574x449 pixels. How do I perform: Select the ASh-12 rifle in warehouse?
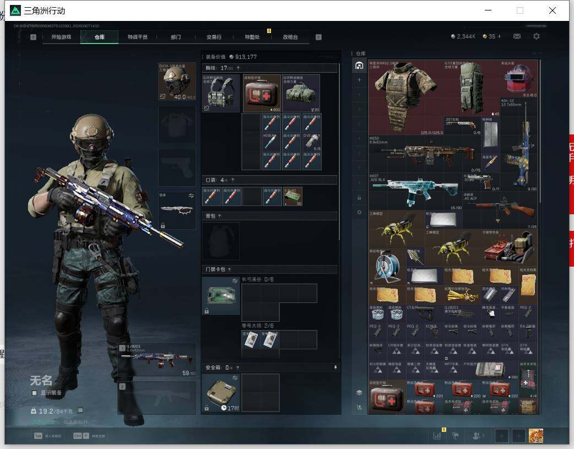point(519,144)
